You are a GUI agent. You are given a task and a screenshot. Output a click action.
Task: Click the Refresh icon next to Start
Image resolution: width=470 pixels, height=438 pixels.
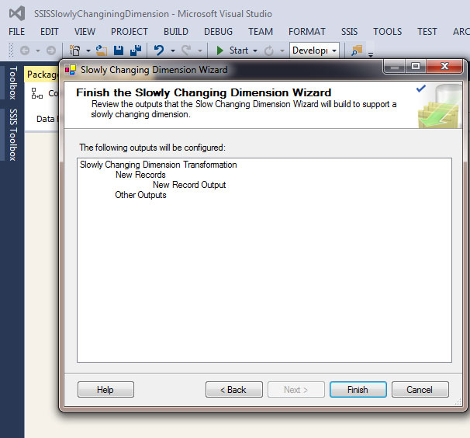click(x=269, y=50)
